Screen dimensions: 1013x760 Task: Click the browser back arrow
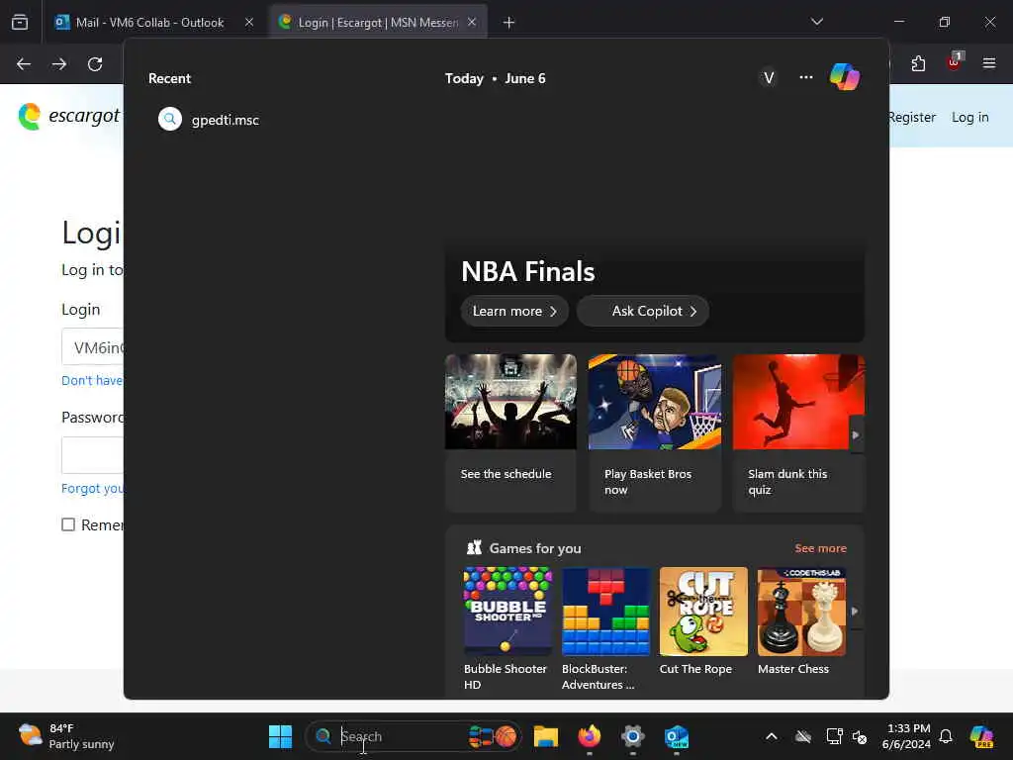[x=24, y=64]
